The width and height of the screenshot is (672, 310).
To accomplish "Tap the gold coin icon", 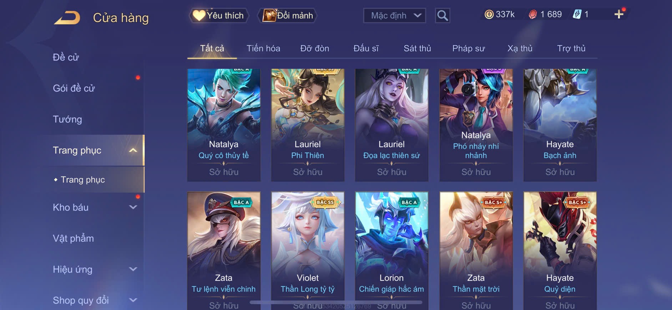I will (489, 14).
